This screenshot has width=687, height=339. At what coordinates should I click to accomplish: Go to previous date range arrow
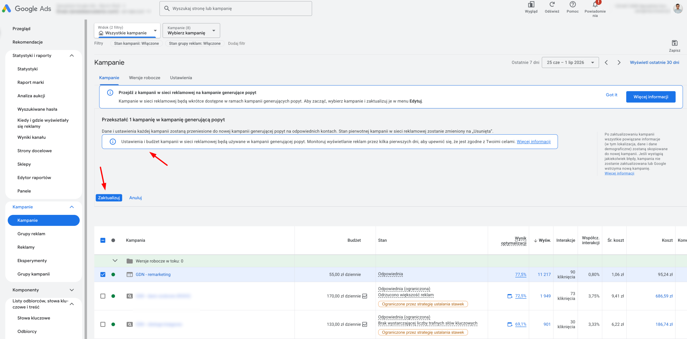tap(606, 63)
